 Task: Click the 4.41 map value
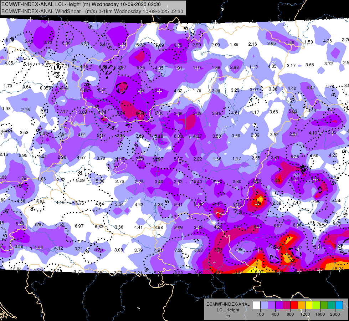click(138, 228)
